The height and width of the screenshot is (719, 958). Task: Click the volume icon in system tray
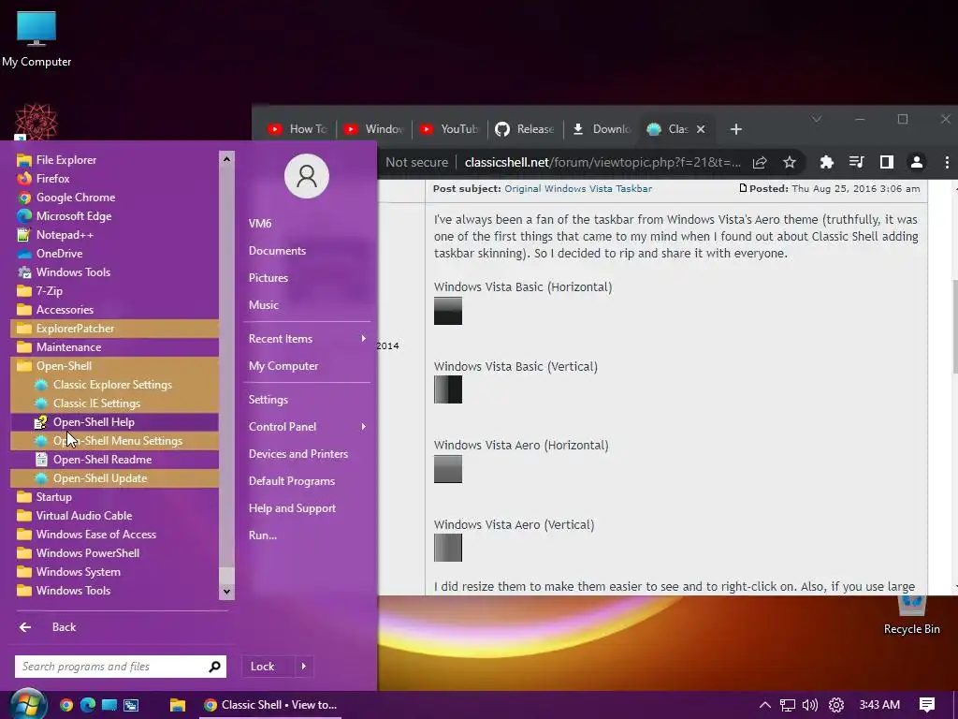(x=809, y=705)
